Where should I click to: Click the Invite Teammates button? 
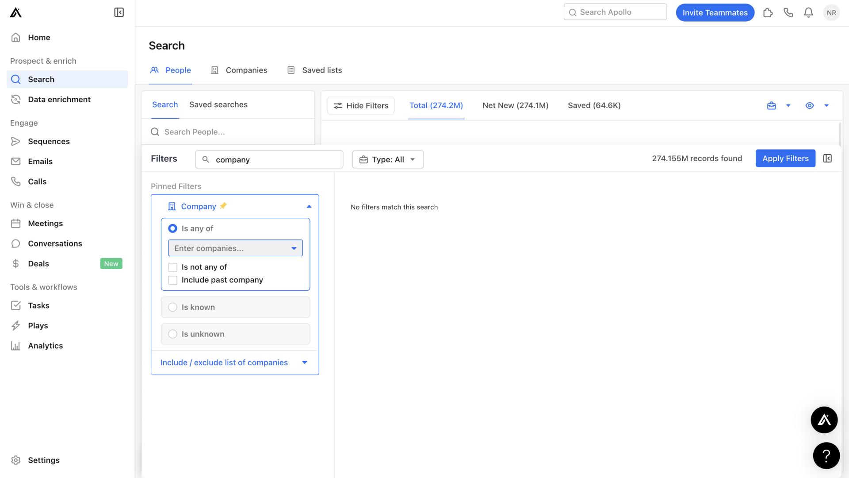click(715, 12)
